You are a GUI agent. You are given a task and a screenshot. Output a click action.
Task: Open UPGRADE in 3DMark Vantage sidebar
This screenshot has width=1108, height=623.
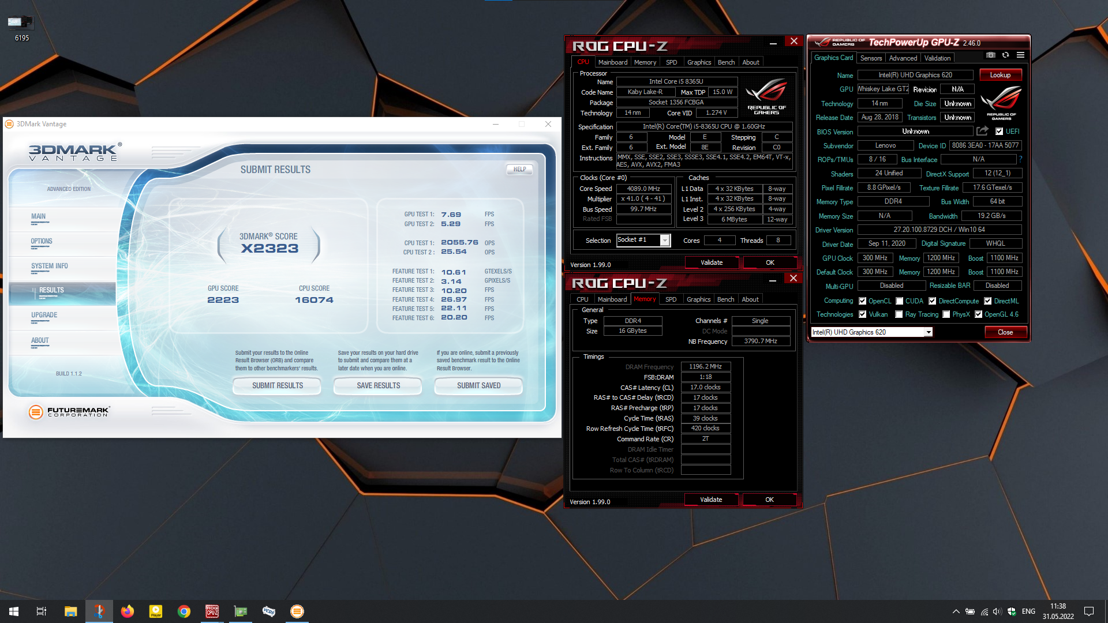(44, 316)
